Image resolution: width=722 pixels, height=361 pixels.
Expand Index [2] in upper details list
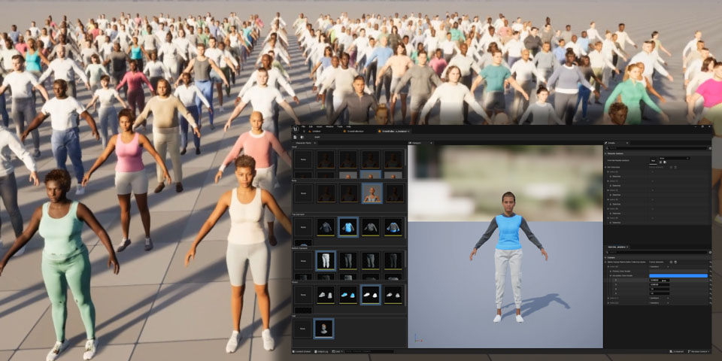point(608,190)
